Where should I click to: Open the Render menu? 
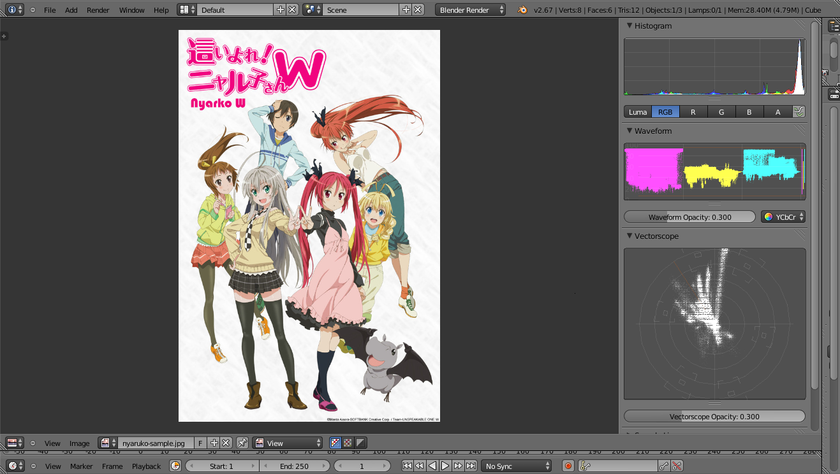pyautogui.click(x=98, y=10)
